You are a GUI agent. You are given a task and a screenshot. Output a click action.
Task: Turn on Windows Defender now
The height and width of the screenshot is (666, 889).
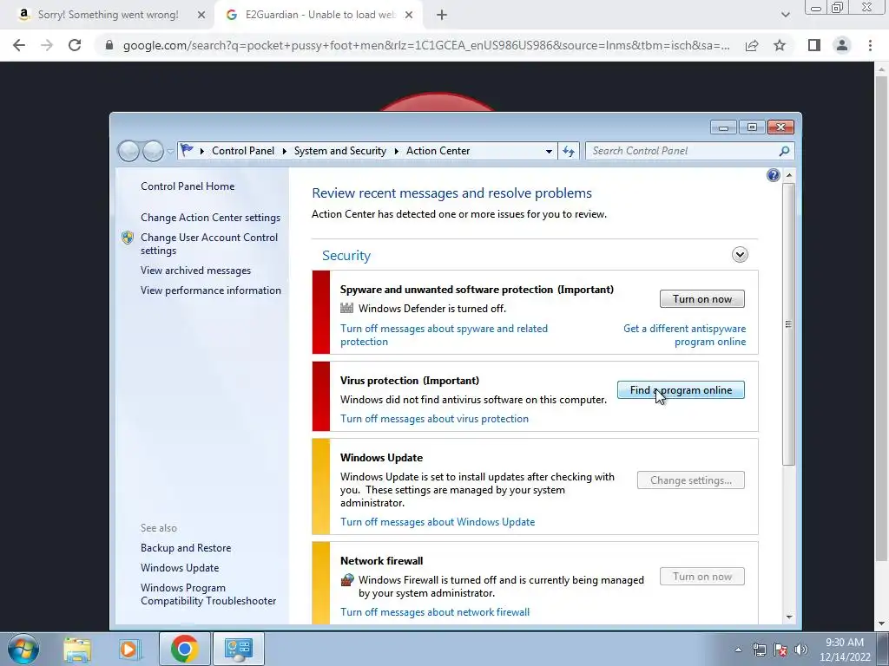(701, 299)
